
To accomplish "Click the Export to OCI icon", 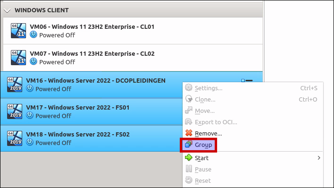I will [188, 122].
